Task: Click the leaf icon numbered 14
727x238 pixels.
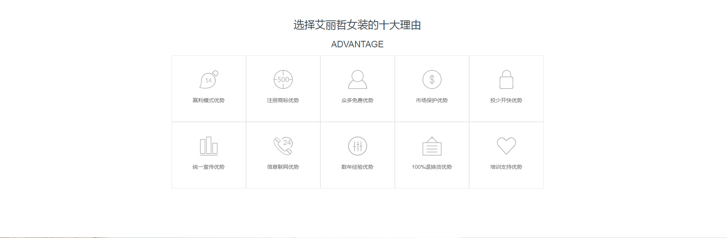Action: click(209, 79)
